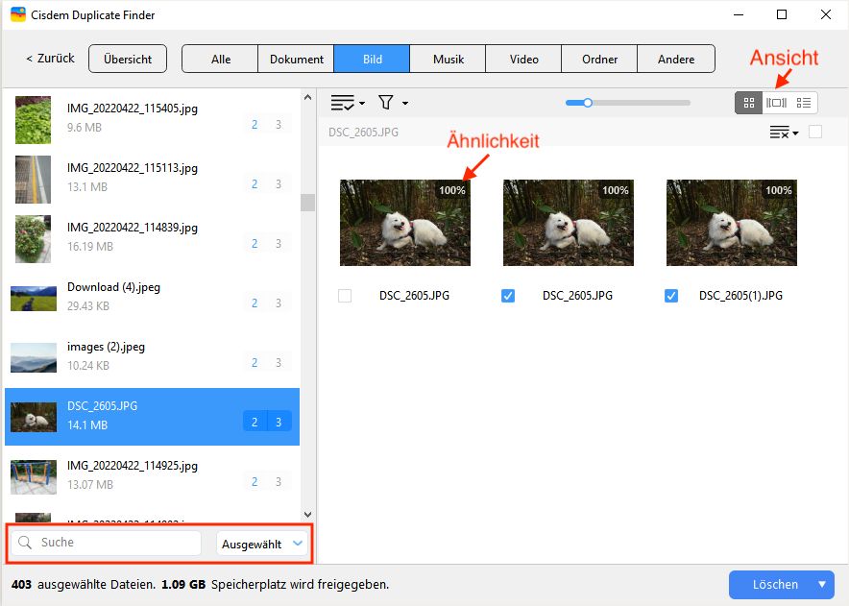Click the DSC_2605(1).JPG file name label
The width and height of the screenshot is (849, 606).
[740, 296]
